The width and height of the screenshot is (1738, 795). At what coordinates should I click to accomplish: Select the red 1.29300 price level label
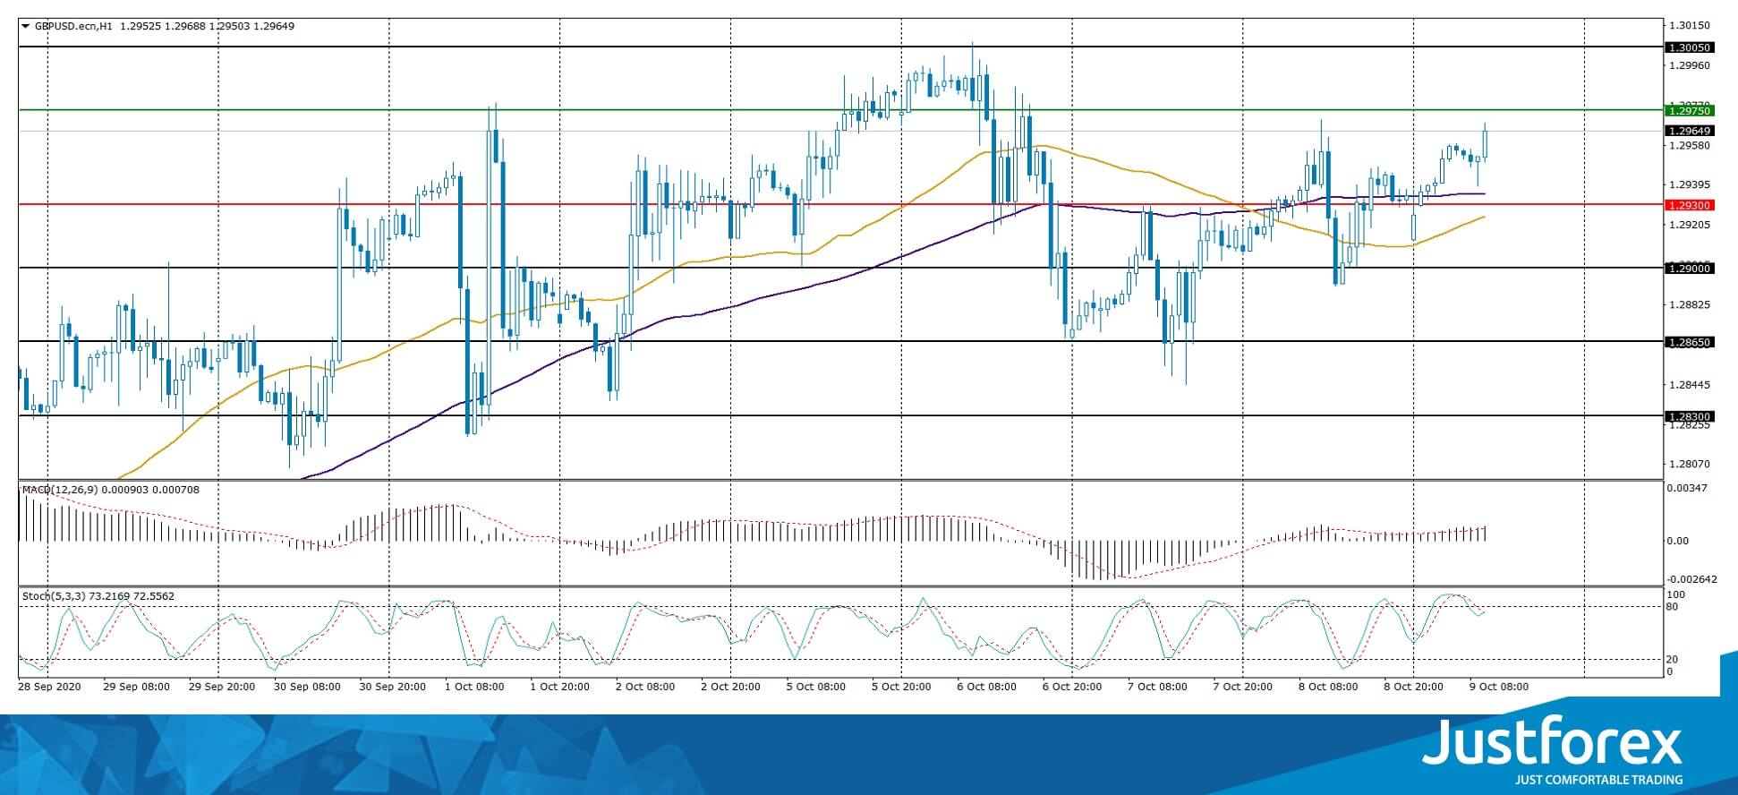tap(1689, 205)
